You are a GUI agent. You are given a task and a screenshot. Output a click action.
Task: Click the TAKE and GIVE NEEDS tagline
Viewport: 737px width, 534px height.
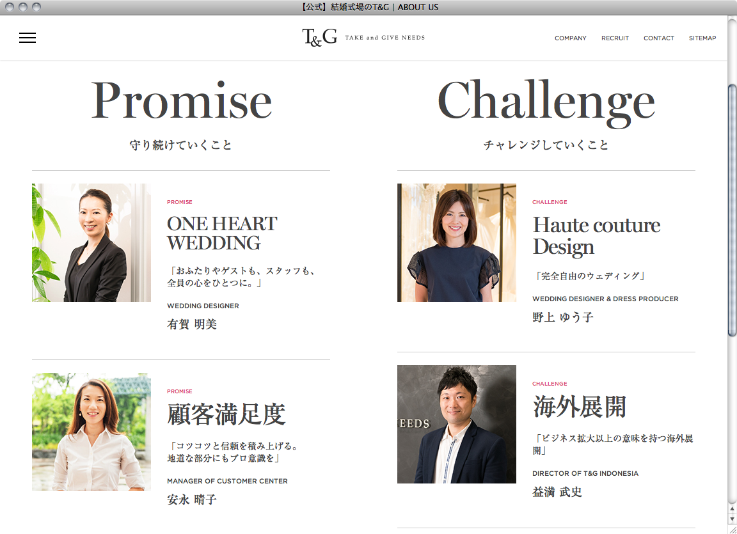(384, 38)
